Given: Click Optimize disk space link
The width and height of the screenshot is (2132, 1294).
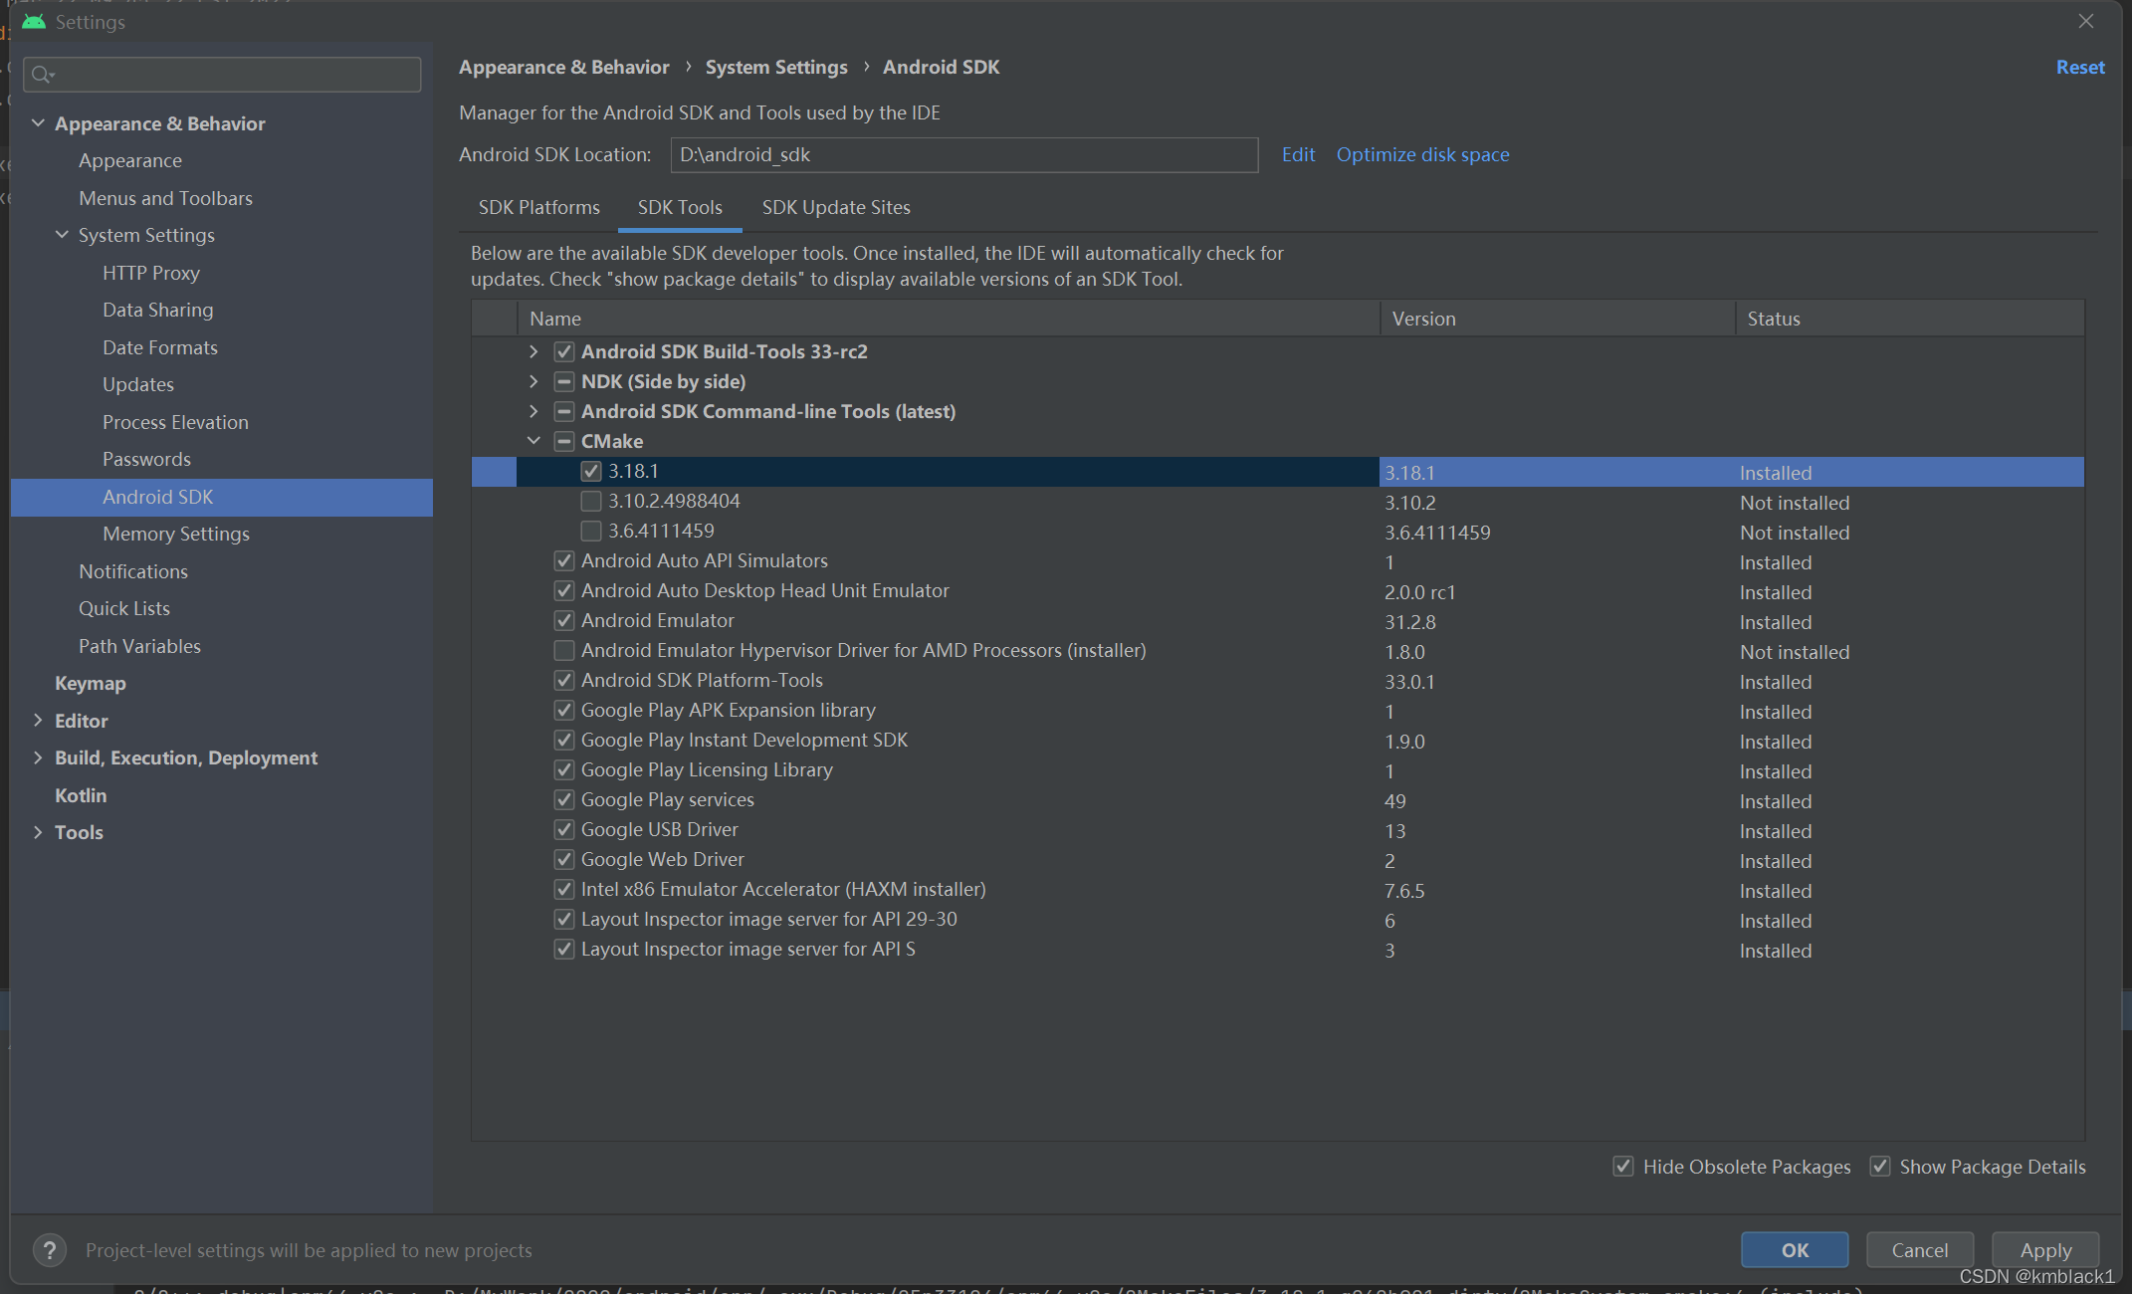Looking at the screenshot, I should (1420, 153).
